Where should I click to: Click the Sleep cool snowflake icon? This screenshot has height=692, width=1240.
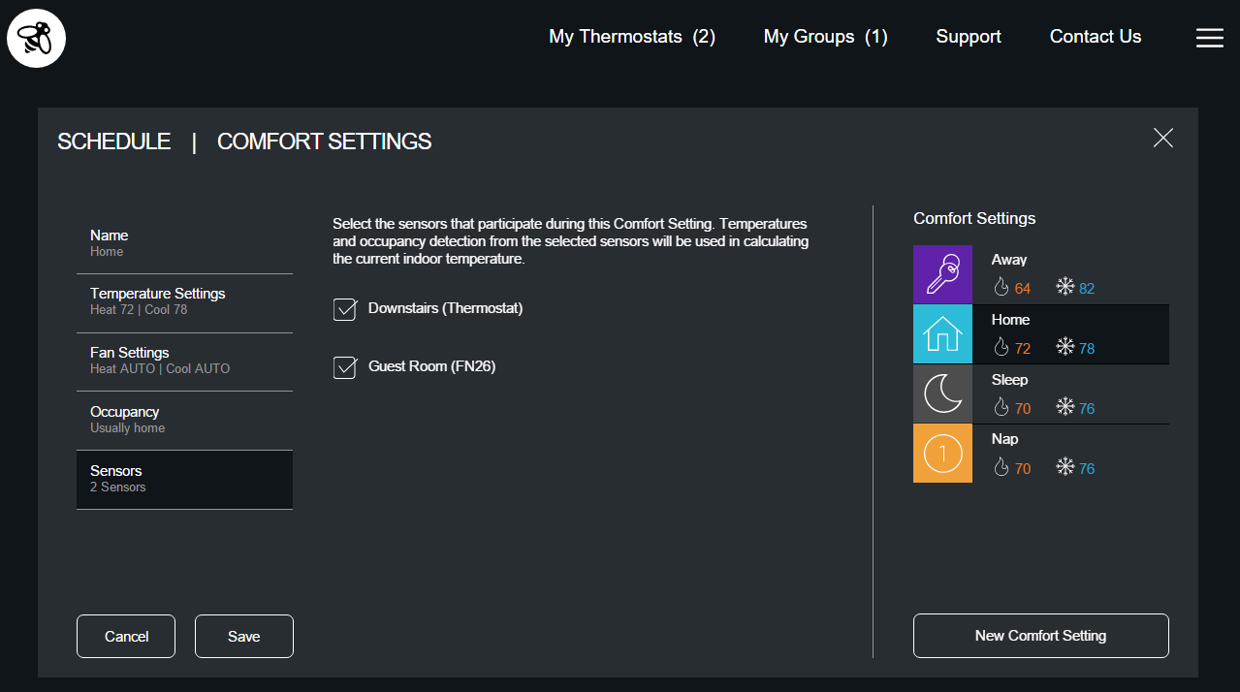(1065, 408)
